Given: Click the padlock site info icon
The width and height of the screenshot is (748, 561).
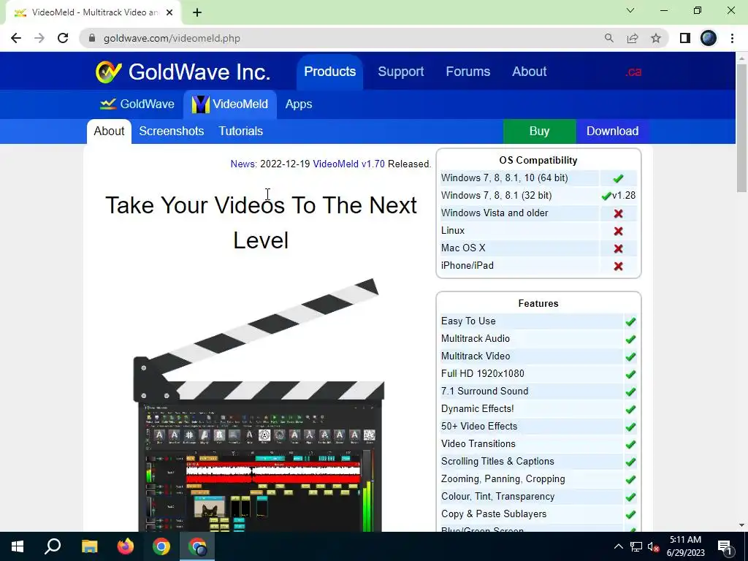Looking at the screenshot, I should (93, 38).
